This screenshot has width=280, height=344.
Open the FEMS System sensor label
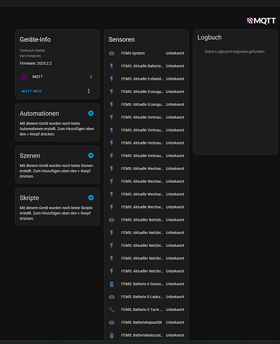[x=133, y=53]
